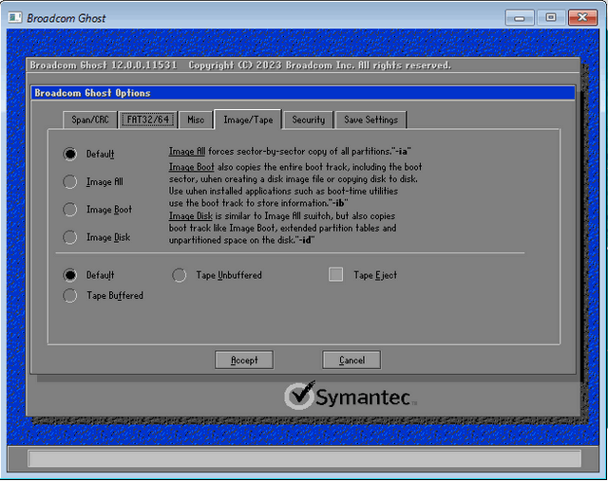Image resolution: width=608 pixels, height=481 pixels.
Task: Switch to the Save Settings tab
Action: (x=371, y=120)
